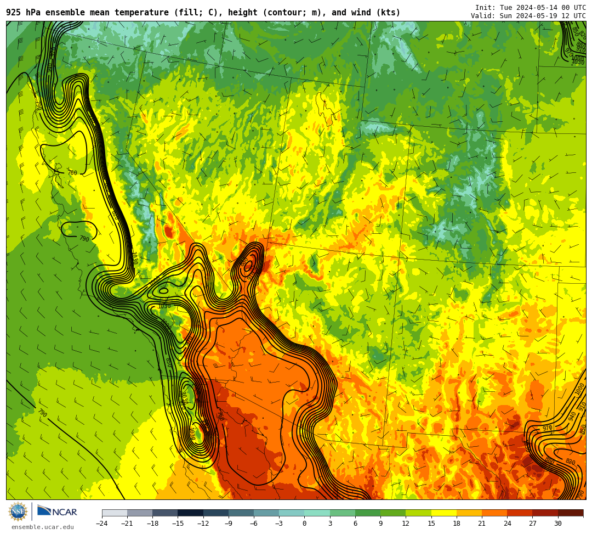Image resolution: width=592 pixels, height=534 pixels.
Task: Pick the 24 to 27 red-orange swatch
Action: click(x=520, y=513)
